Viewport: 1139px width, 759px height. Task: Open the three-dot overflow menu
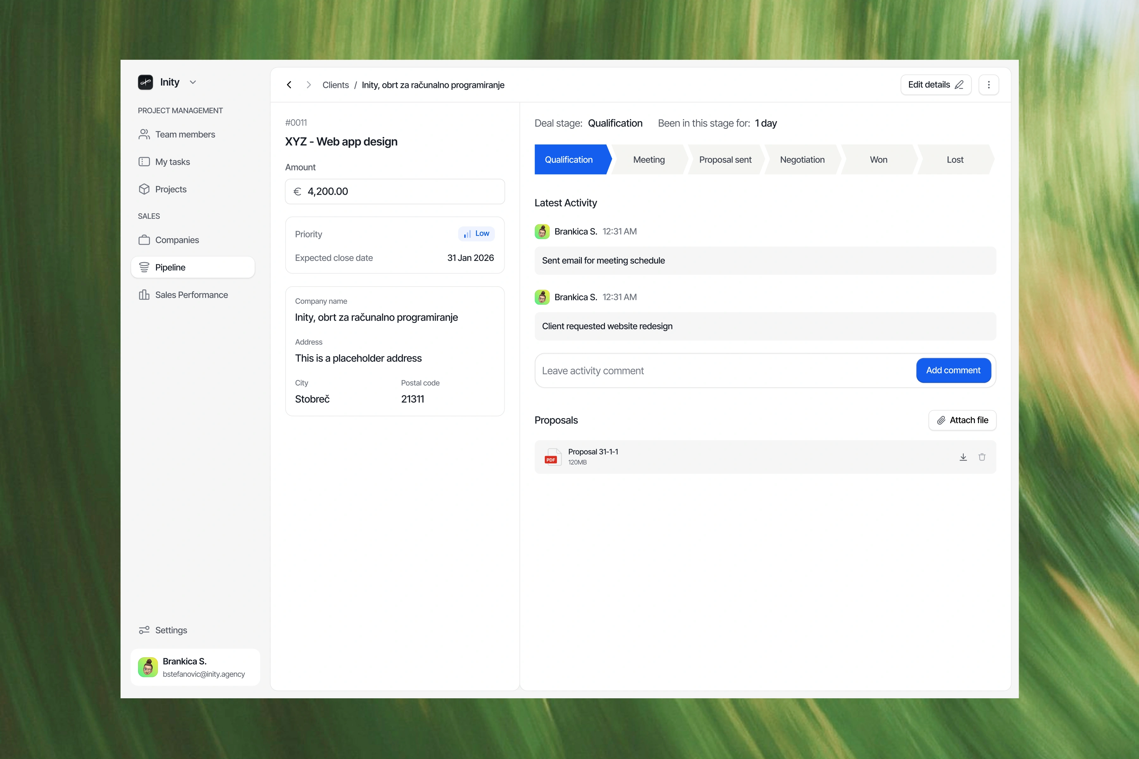click(988, 84)
